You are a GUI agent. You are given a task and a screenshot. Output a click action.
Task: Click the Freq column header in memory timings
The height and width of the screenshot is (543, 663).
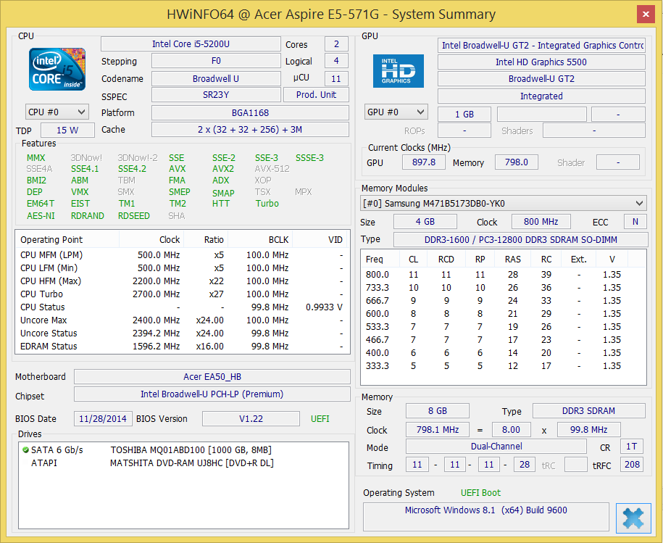coord(380,260)
